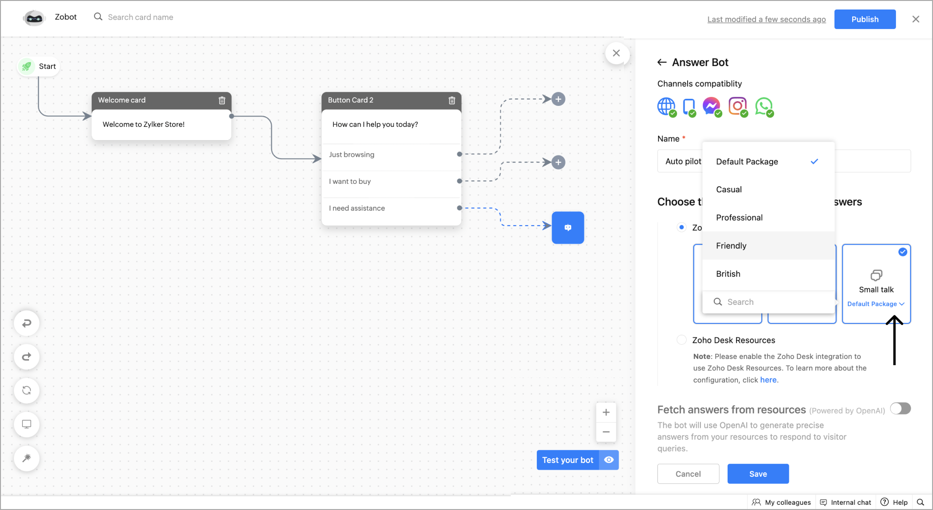This screenshot has width=933, height=510.
Task: Select the I want to buy row
Action: click(391, 181)
